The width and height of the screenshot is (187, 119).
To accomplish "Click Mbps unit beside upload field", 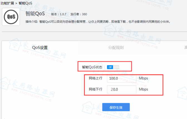I will tap(144, 78).
